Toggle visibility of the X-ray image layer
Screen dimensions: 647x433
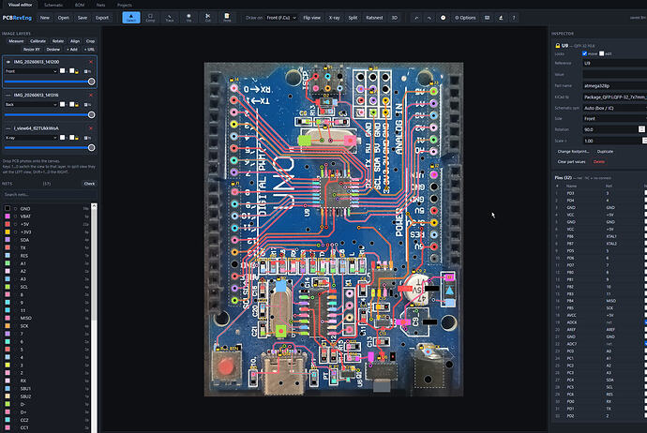(x=8, y=128)
